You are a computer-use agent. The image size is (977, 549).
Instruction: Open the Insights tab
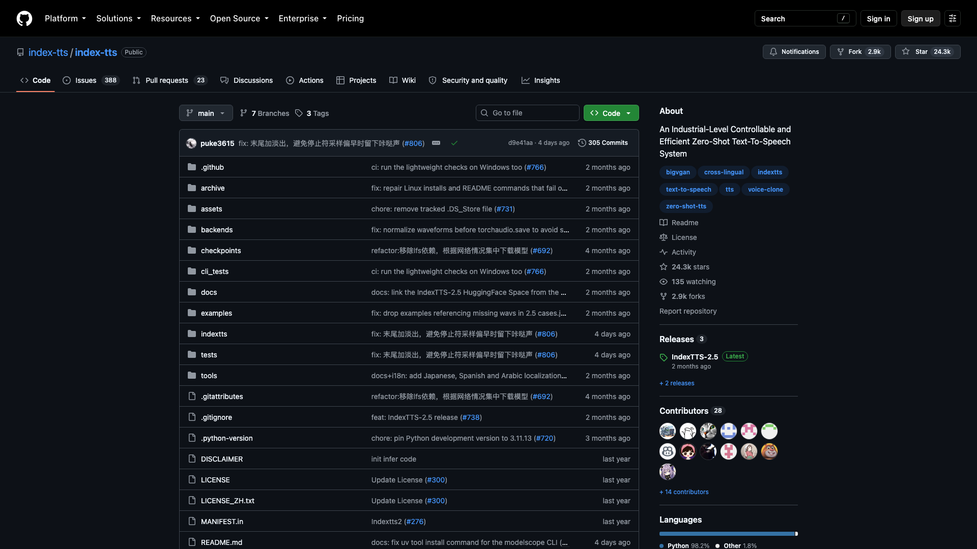coord(541,80)
